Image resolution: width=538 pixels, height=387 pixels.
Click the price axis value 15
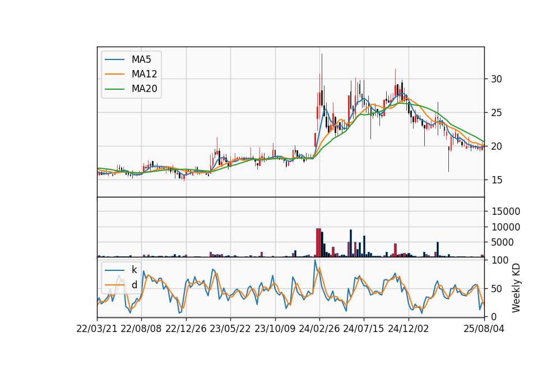(497, 180)
